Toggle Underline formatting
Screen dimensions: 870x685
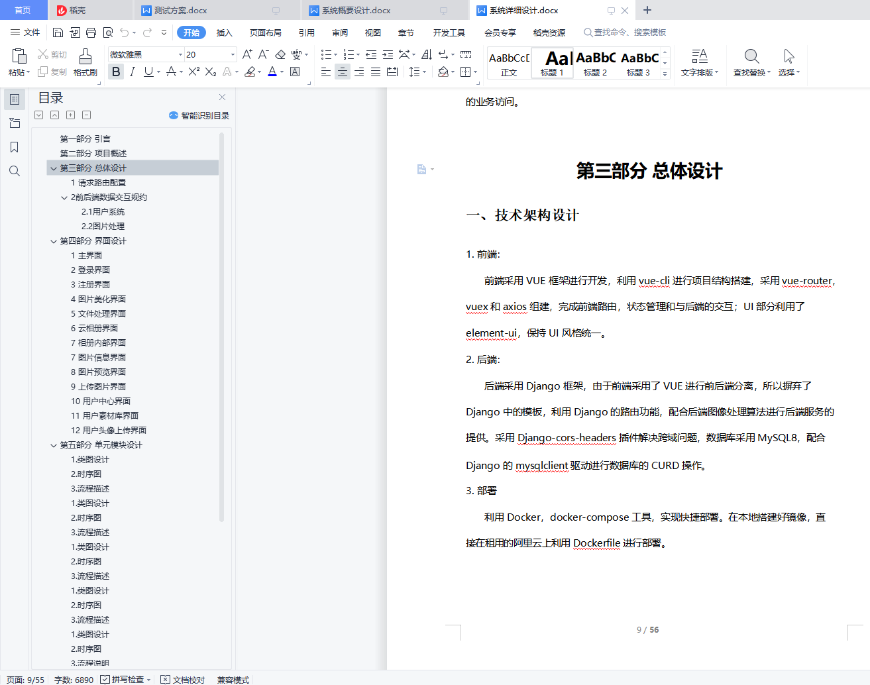pyautogui.click(x=148, y=72)
